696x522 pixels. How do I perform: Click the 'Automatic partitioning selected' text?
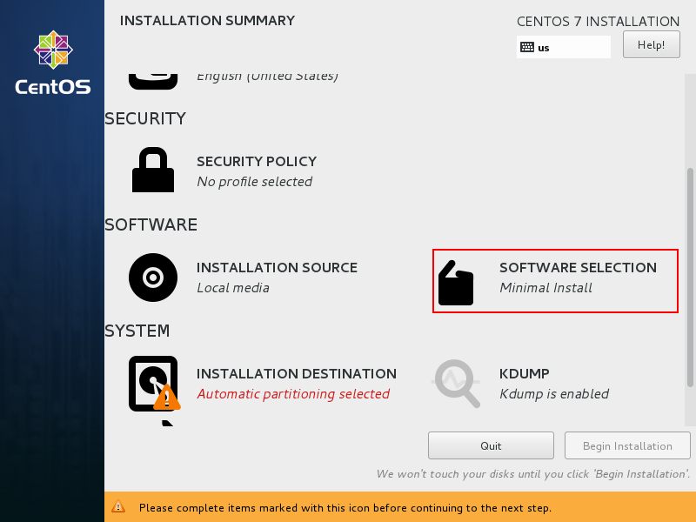pos(293,394)
